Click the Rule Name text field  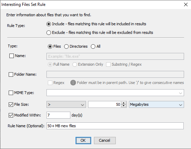(115, 126)
